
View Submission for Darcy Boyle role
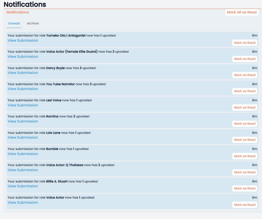pyautogui.click(x=23, y=73)
